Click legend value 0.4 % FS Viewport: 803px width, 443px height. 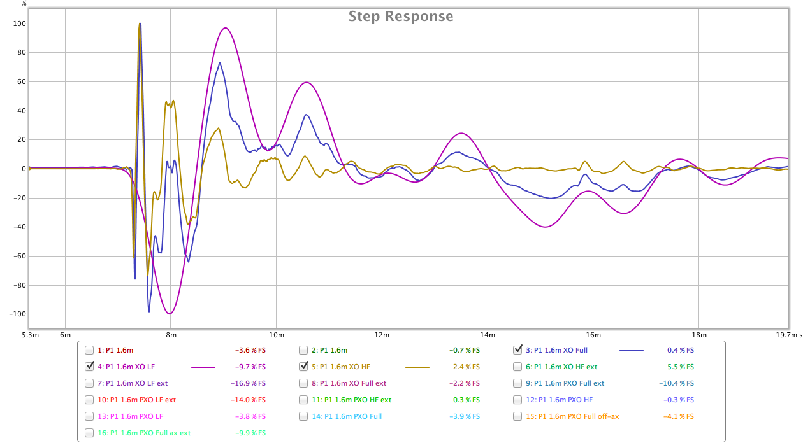[x=681, y=350]
